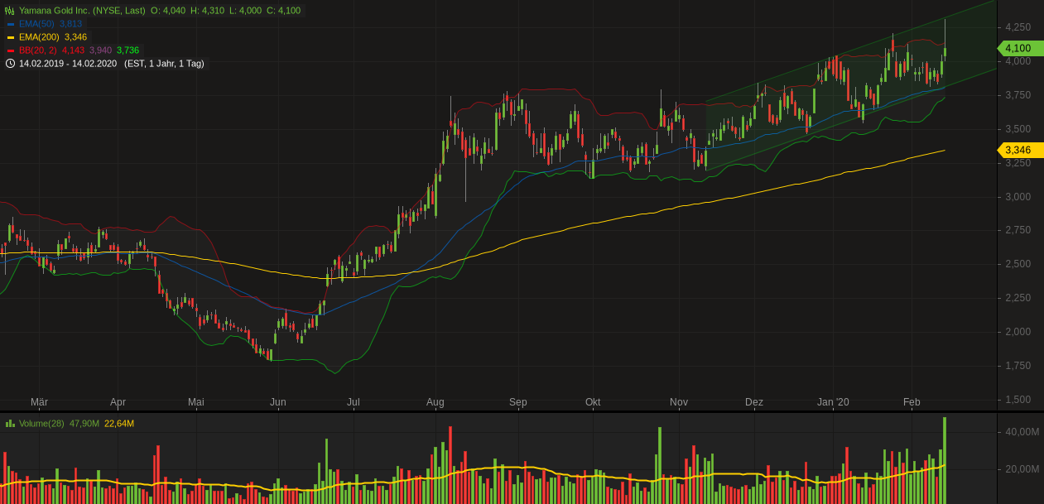Viewport: 1044px width, 504px height.
Task: Select the small bar-chart icon beside Volume(28)
Action: (10, 423)
